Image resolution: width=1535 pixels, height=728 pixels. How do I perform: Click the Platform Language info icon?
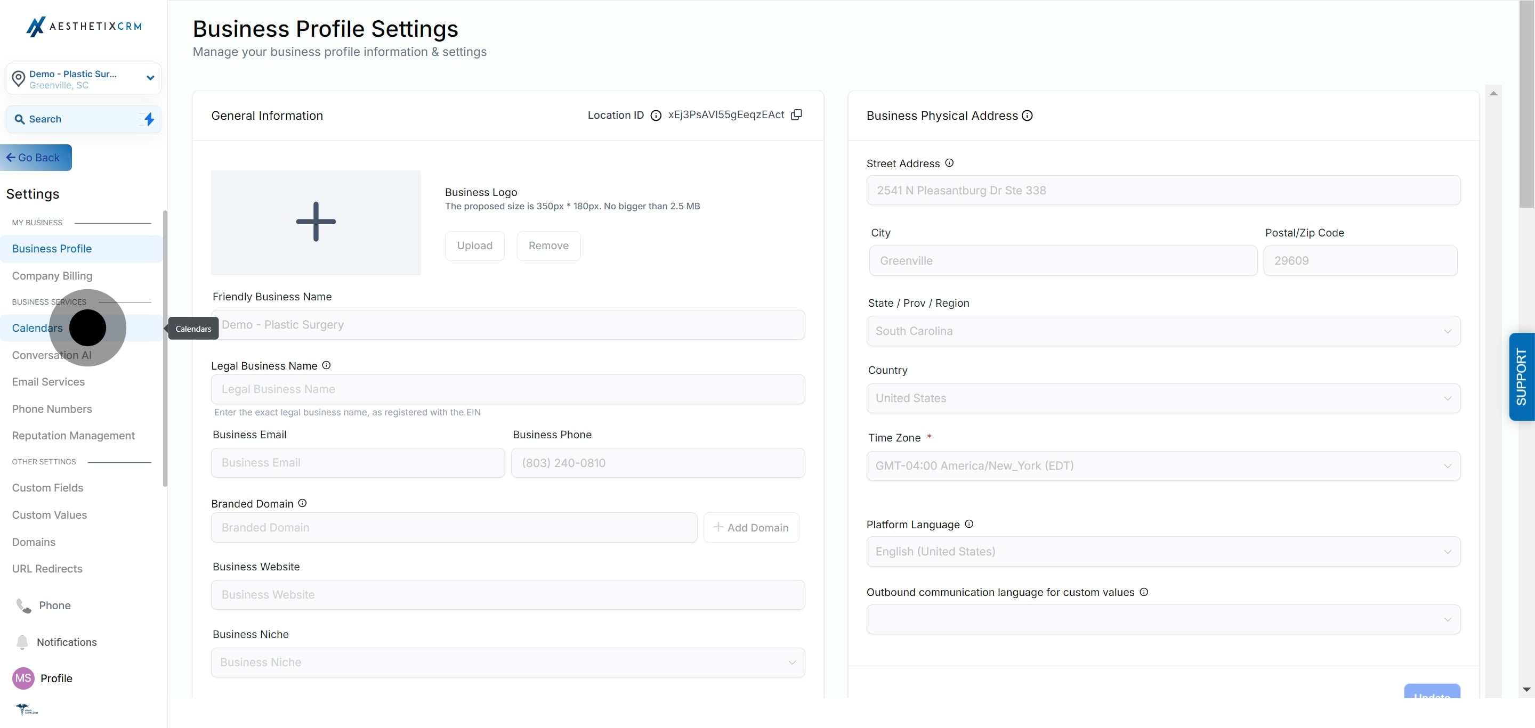[x=969, y=524]
